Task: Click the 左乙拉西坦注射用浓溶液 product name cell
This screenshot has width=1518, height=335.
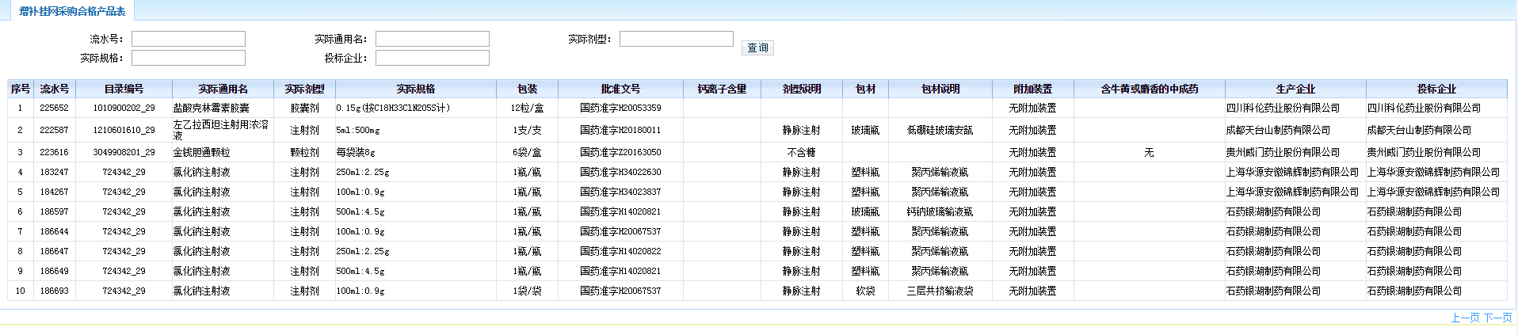Action: (x=220, y=130)
